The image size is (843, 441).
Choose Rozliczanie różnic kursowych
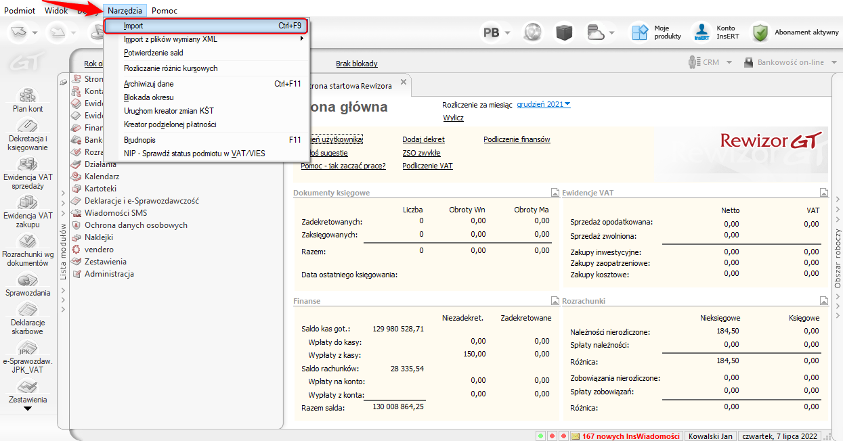point(206,68)
